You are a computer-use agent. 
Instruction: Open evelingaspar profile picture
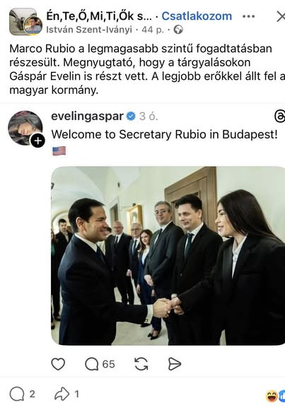click(25, 128)
